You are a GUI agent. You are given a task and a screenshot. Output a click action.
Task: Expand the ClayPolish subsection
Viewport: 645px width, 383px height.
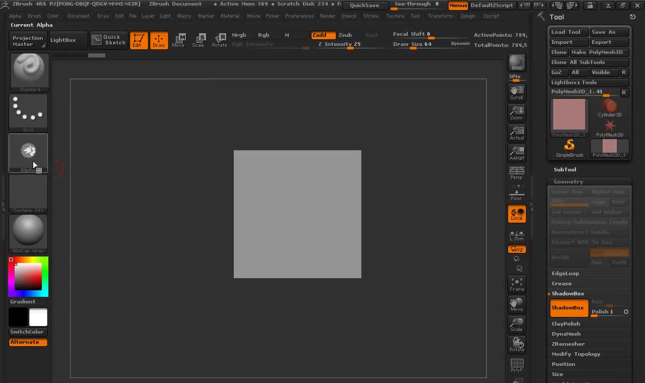click(x=566, y=324)
